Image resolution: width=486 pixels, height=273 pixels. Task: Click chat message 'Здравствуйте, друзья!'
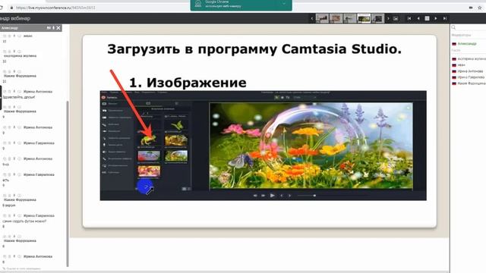(19, 97)
